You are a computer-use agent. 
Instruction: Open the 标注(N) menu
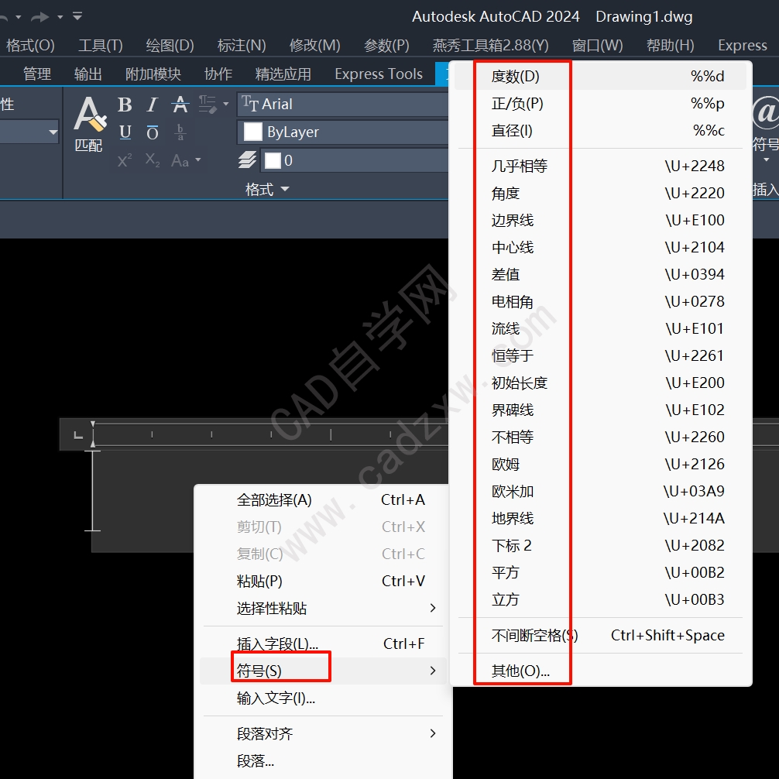[x=242, y=45]
